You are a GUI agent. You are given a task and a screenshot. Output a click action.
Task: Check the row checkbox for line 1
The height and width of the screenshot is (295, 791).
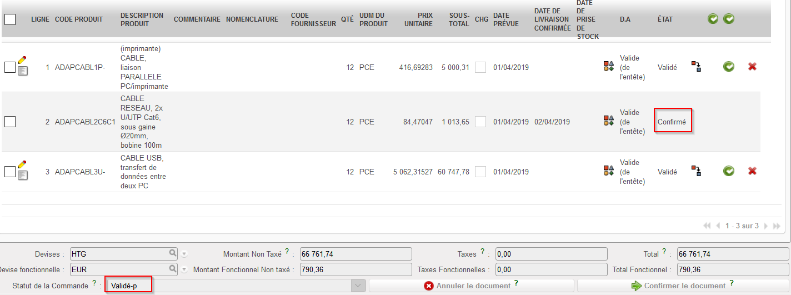pos(10,67)
